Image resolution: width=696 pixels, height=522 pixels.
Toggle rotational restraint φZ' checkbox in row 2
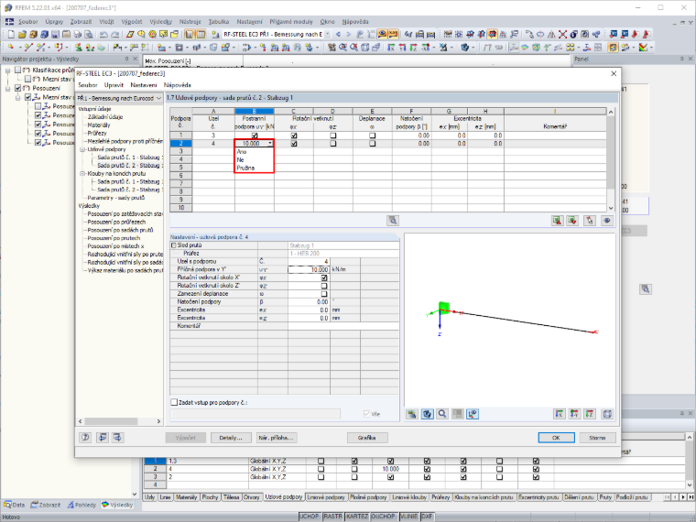click(333, 144)
